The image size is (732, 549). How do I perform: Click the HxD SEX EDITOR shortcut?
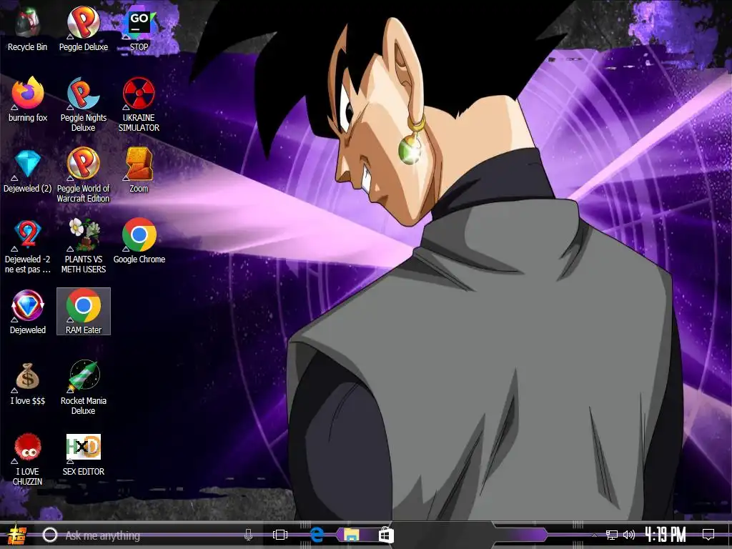point(83,455)
